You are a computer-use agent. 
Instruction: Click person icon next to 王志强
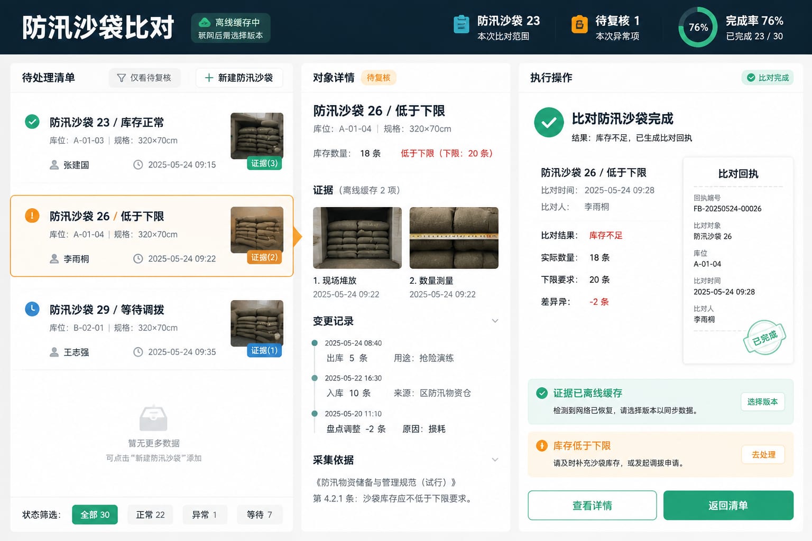coord(54,352)
